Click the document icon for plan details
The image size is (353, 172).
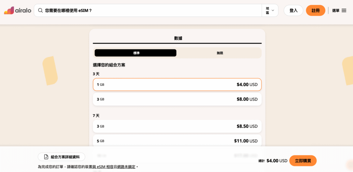click(x=46, y=157)
